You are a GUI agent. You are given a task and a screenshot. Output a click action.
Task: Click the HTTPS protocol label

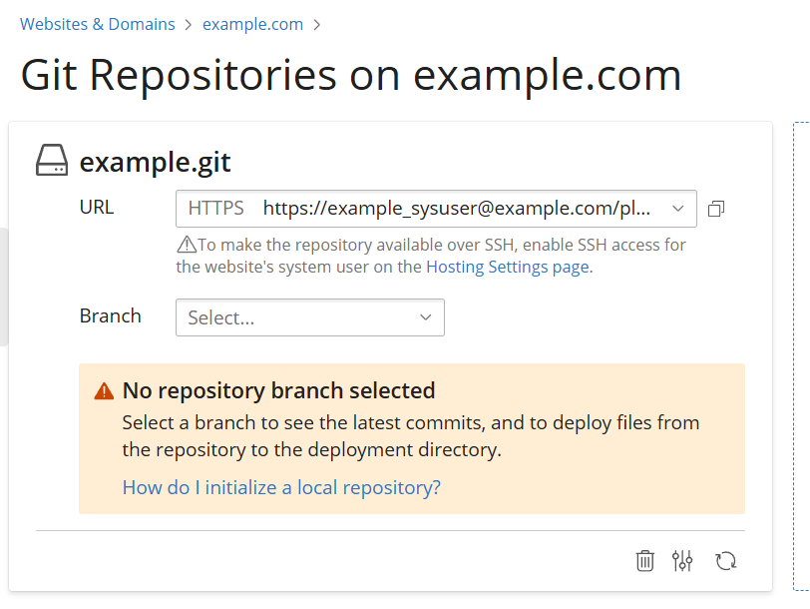pos(215,209)
